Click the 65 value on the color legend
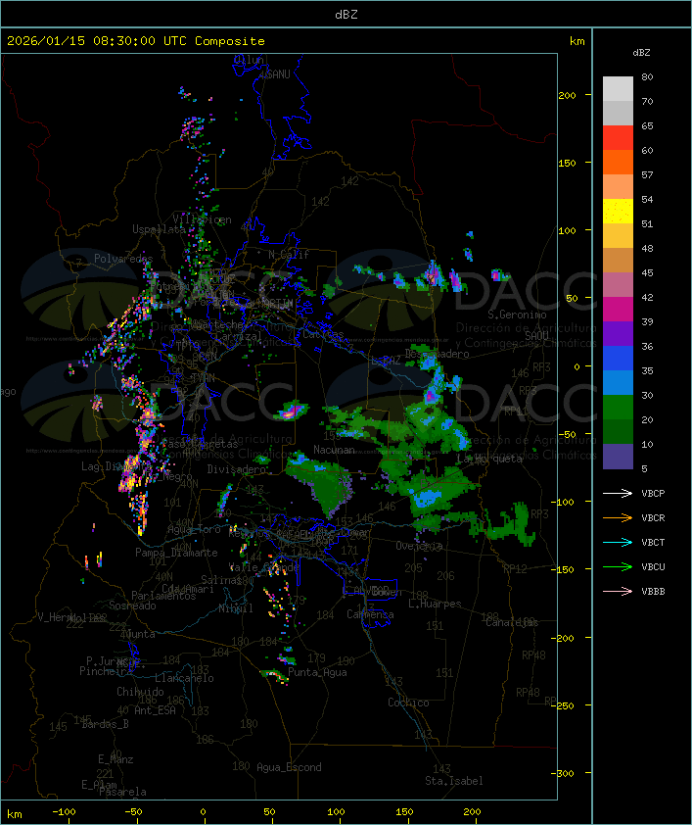The image size is (692, 825). (647, 125)
